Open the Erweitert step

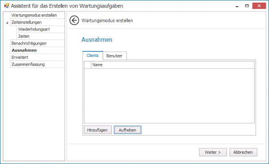pos(37,57)
